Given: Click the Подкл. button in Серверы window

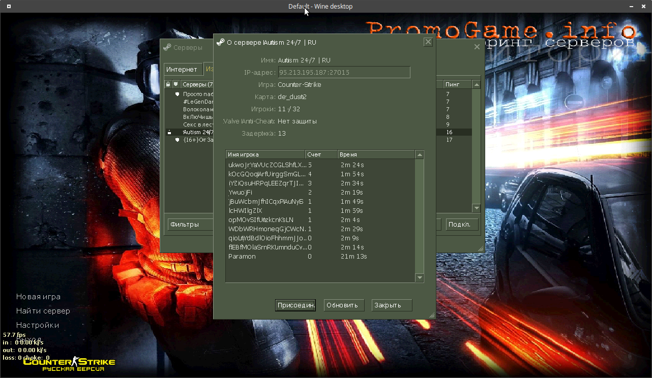Looking at the screenshot, I should coord(462,224).
